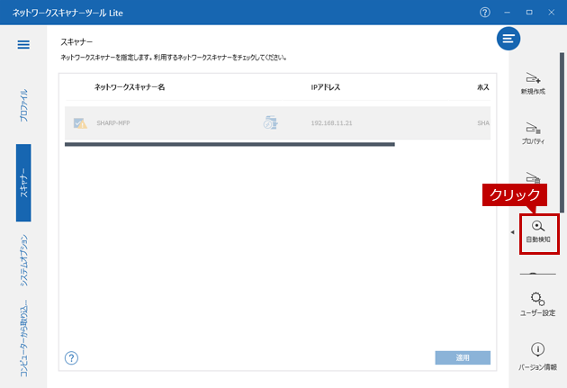This screenshot has width=567, height=388.
Task: Switch to the プロファイル tab
Action: (x=23, y=105)
